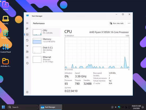Click the CPU utilization graph
Screen dimensions: 146x110
click(x=97, y=53)
